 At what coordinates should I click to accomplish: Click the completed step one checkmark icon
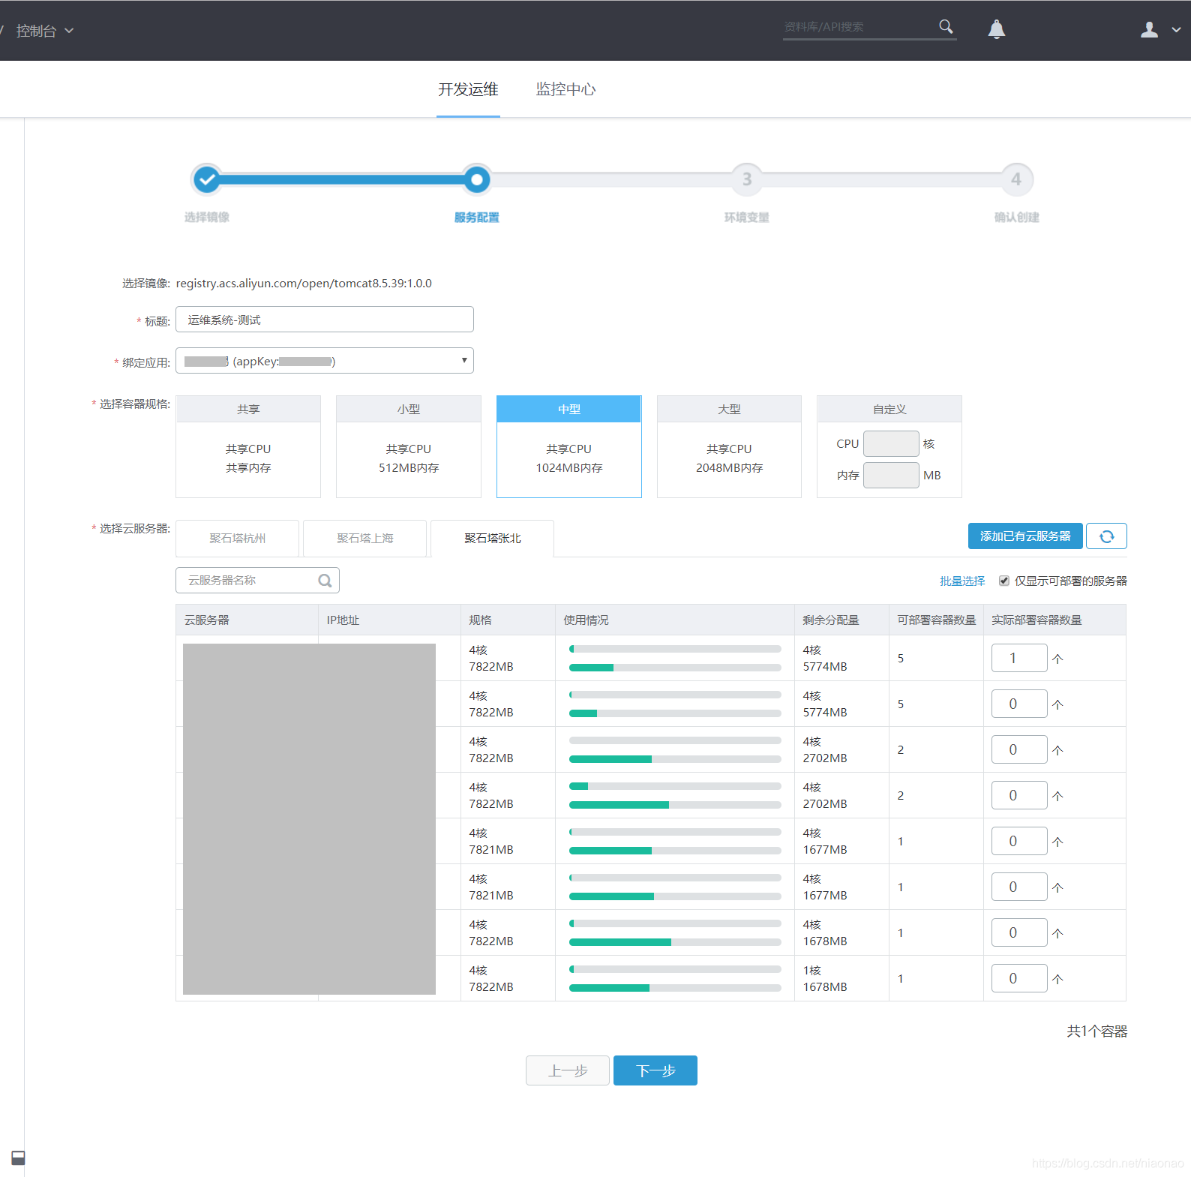coord(207,179)
